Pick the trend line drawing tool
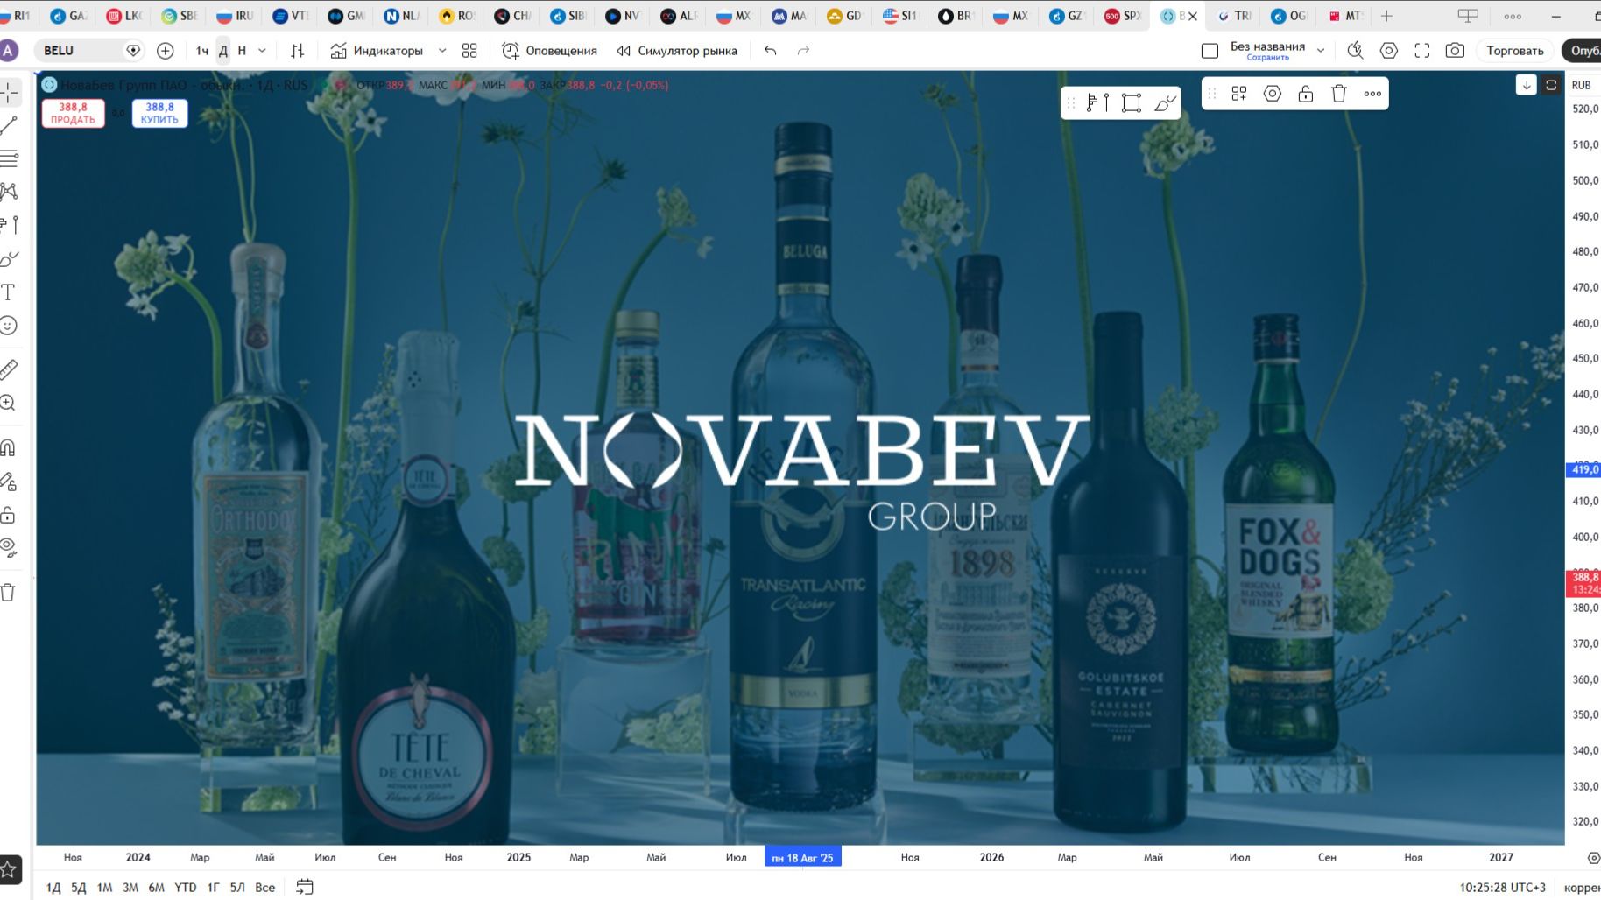Image resolution: width=1601 pixels, height=900 pixels. point(10,125)
